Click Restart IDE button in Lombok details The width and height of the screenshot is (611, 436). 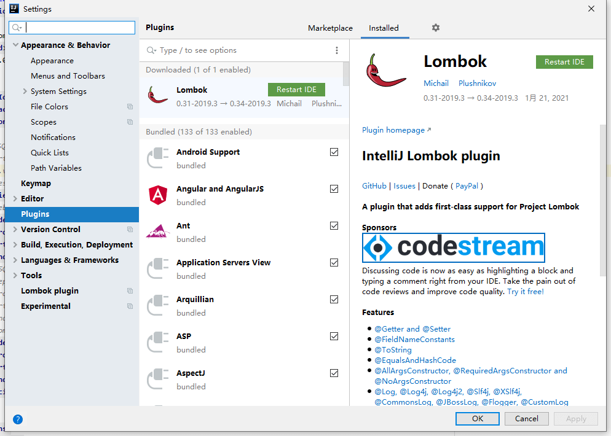coord(564,62)
